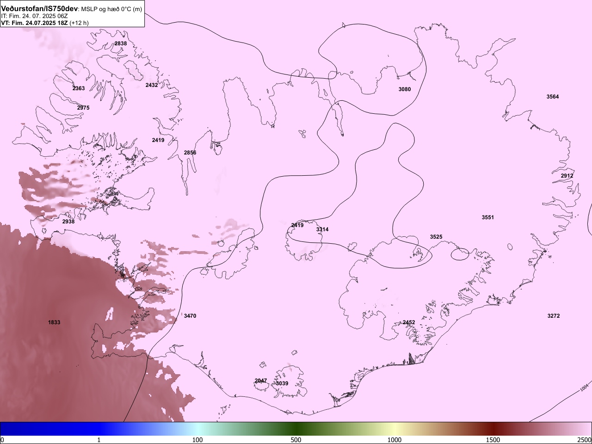Select the IT: Fim. 24. 07. 2025 06Z line
The width and height of the screenshot is (592, 444).
(34, 16)
